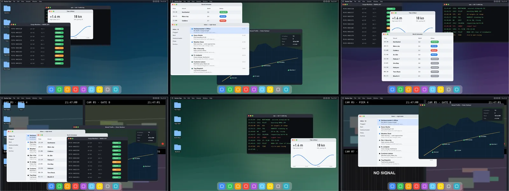Click Inbound badge for Mara Joy on purple-wallpaper screen

coord(434,46)
